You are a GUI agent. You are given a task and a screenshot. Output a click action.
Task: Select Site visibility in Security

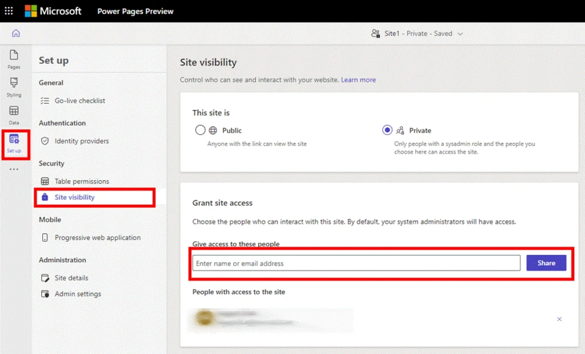pos(74,197)
